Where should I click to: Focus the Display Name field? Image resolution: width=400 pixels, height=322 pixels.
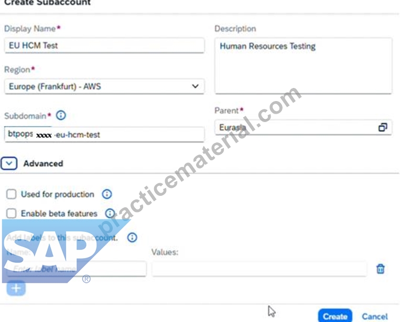[x=104, y=46]
